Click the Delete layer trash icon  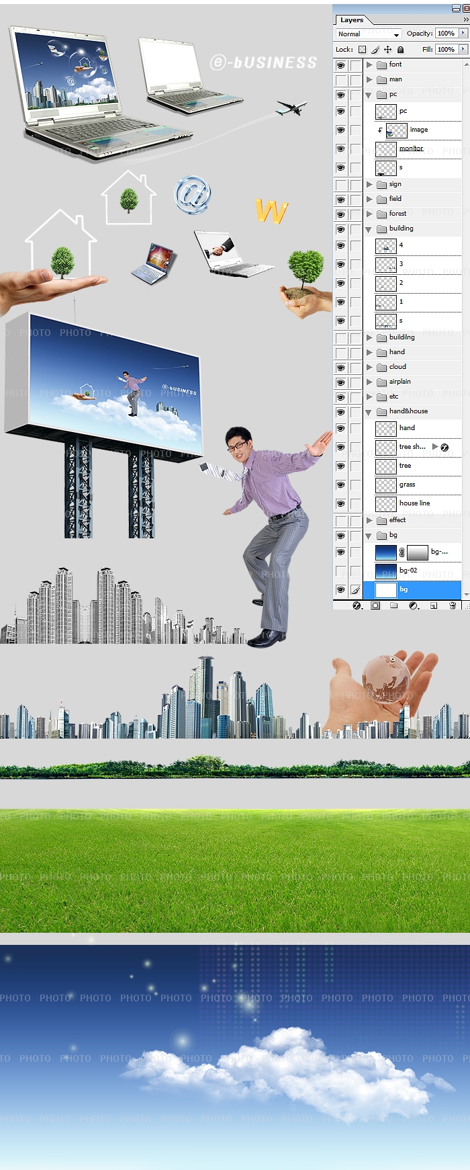[453, 605]
